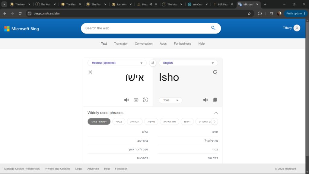Screen dimensions: 309x174
Task: Open the Hebrew (detected) language dropdown
Action: 117,63
